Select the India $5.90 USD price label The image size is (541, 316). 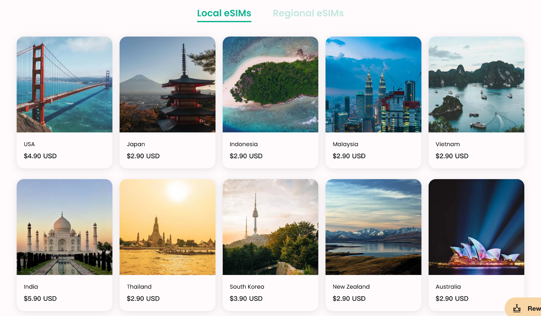click(x=40, y=299)
